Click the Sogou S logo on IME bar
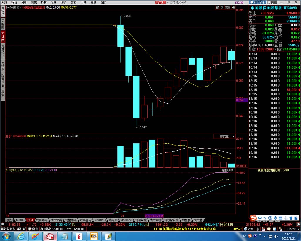The height and width of the screenshot is (241, 301). pos(253,218)
